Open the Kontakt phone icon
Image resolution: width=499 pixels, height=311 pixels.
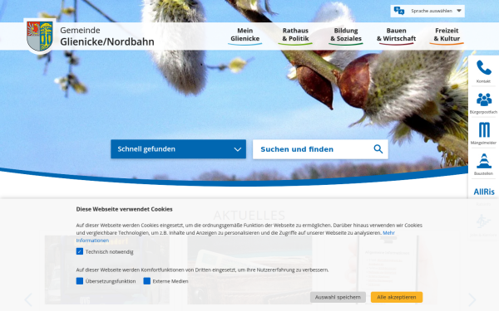tap(483, 68)
